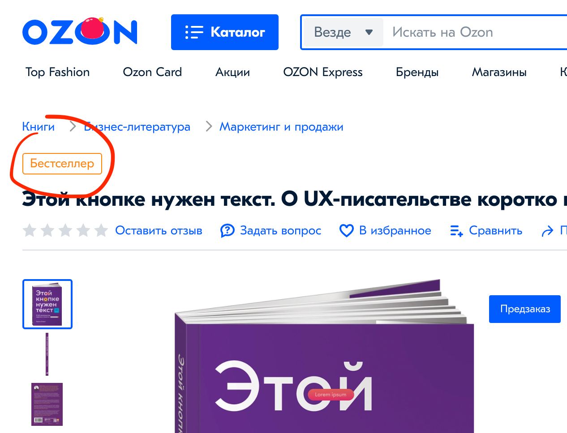Click the breadcrumb chevron before Маркетинг и продажи
The width and height of the screenshot is (567, 433).
click(x=209, y=127)
